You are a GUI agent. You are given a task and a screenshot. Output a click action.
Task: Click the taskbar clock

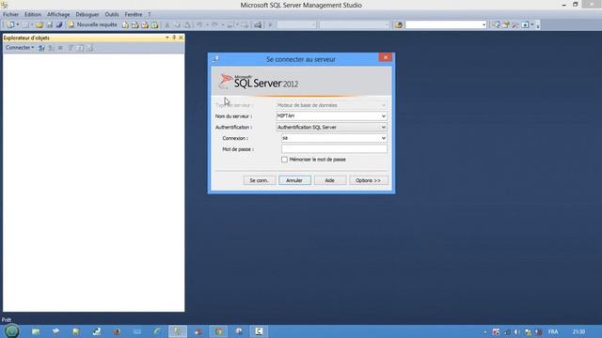pos(579,331)
